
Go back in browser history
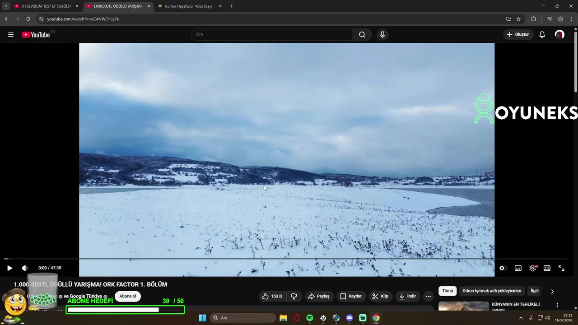pos(6,19)
